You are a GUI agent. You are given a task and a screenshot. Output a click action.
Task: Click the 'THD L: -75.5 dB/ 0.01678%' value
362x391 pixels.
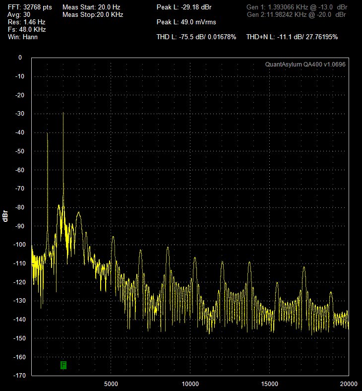pyautogui.click(x=196, y=37)
